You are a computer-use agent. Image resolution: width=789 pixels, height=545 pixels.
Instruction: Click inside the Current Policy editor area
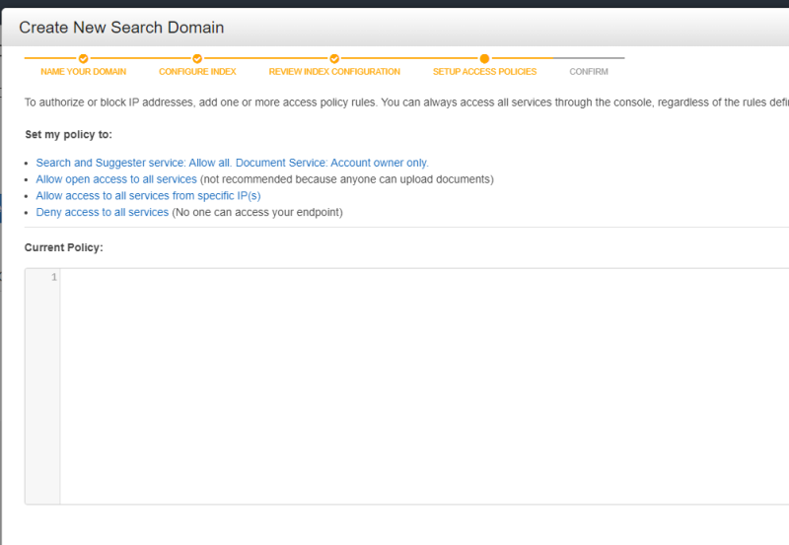point(424,384)
